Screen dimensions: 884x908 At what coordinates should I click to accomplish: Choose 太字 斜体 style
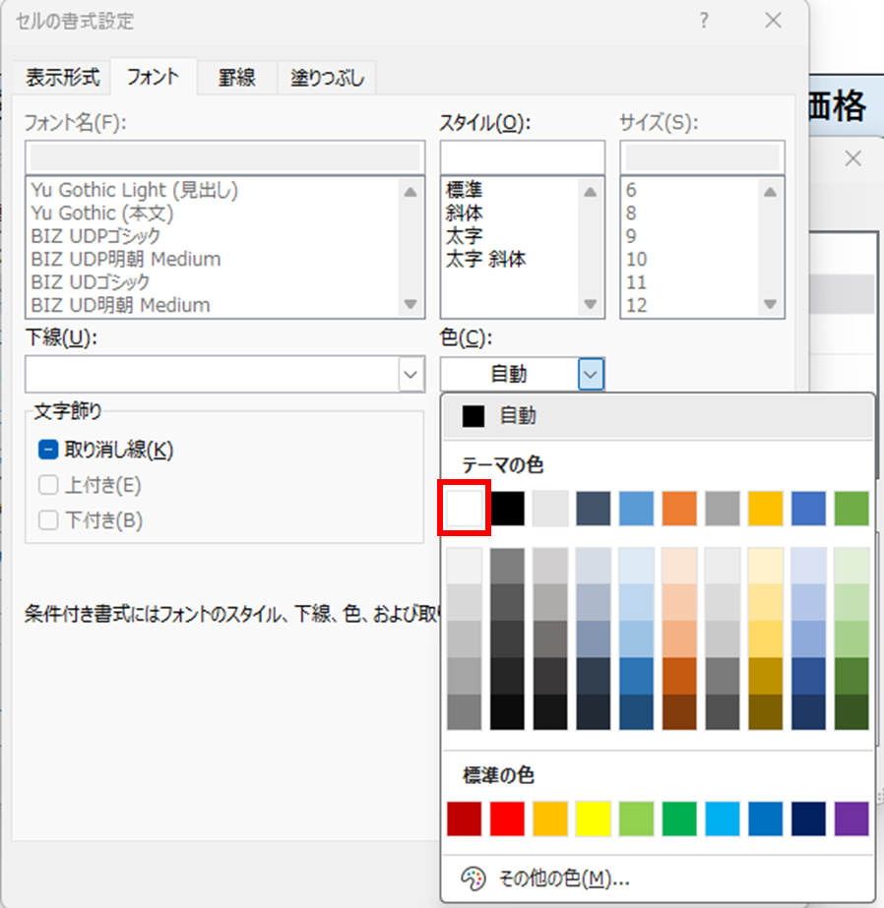click(485, 259)
